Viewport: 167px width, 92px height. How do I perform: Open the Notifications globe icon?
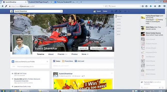tap(120, 11)
